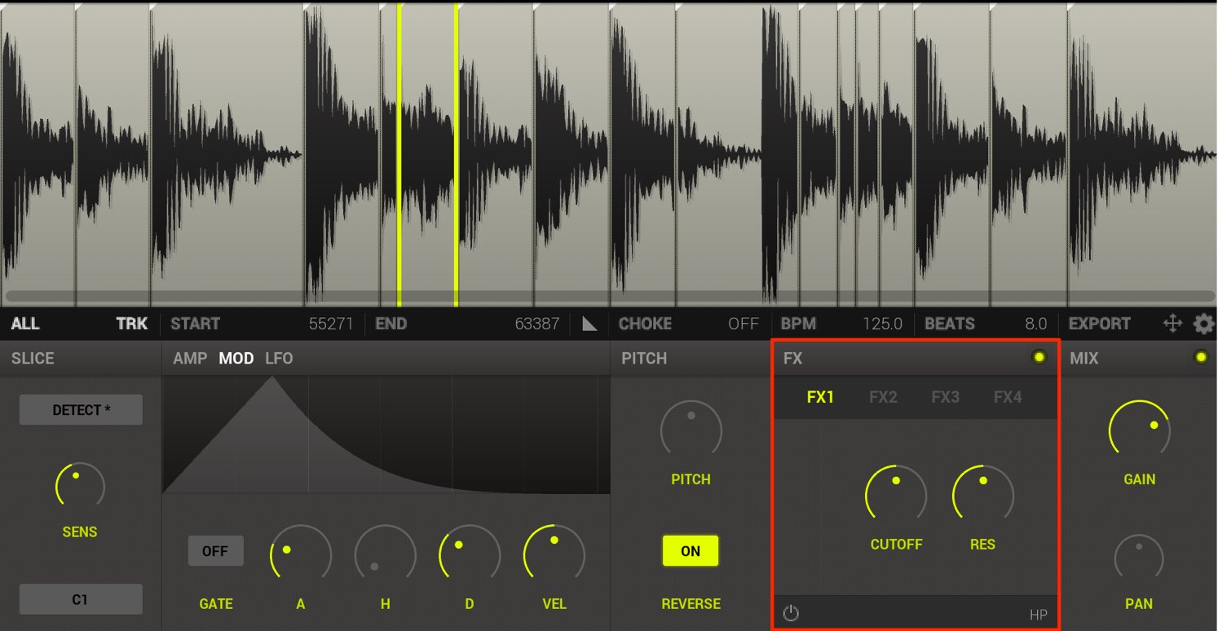This screenshot has width=1218, height=631.
Task: Select the FX4 slot tab
Action: pos(1008,397)
